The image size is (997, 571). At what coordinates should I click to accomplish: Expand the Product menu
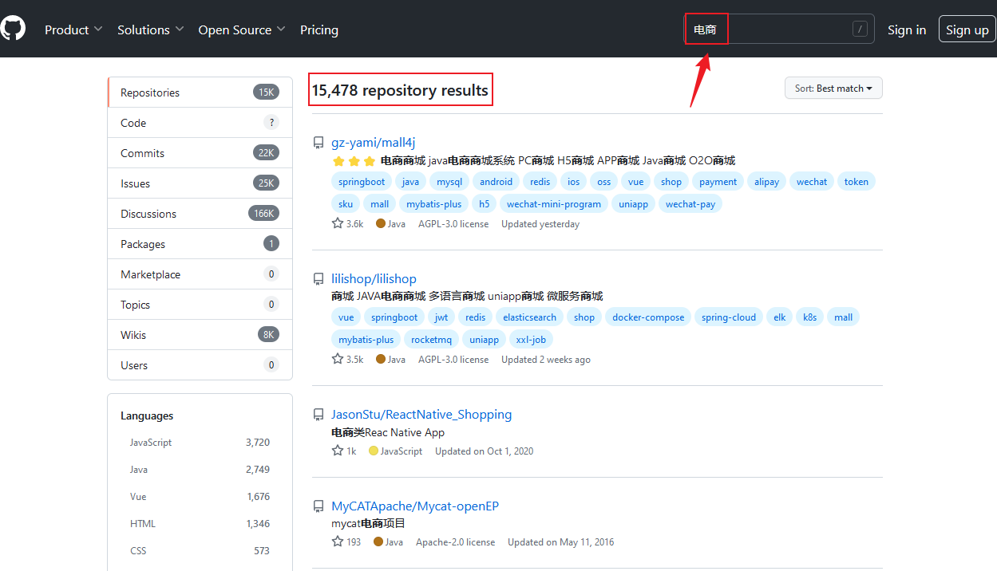tap(73, 30)
